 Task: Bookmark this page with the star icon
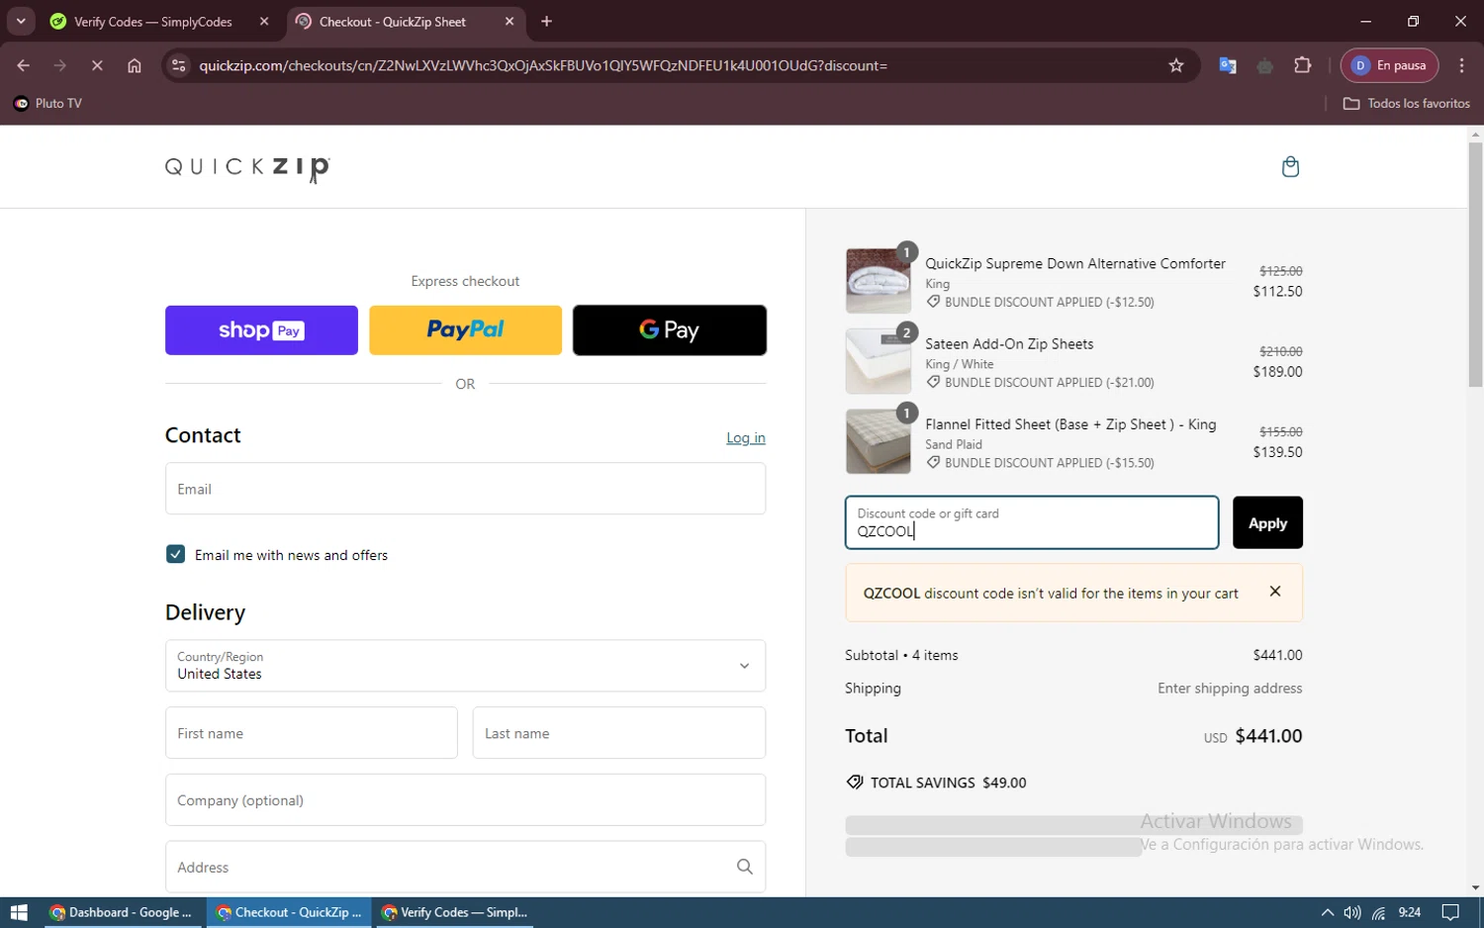point(1176,65)
